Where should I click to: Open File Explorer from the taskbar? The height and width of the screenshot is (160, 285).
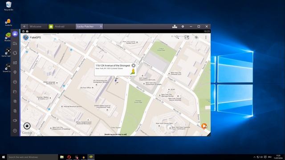[62, 157]
